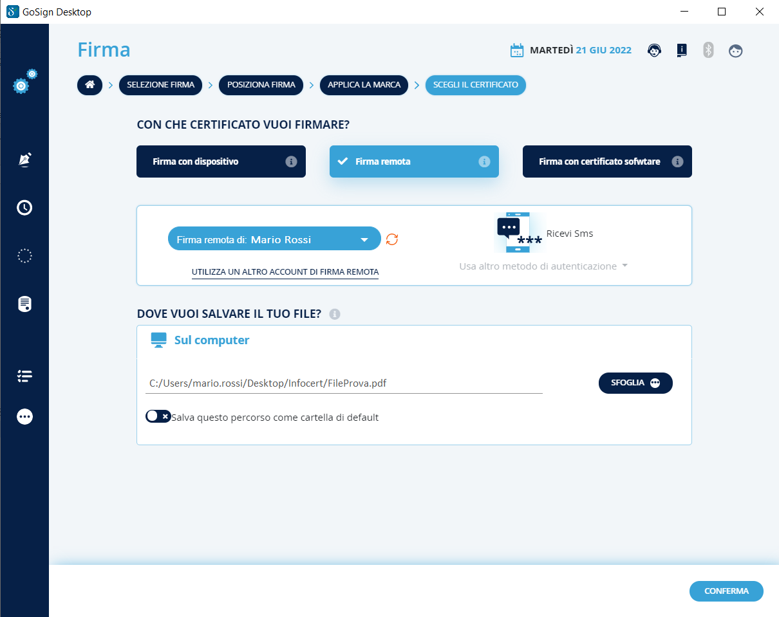Image resolution: width=779 pixels, height=617 pixels.
Task: Open the signature pen icon in sidebar
Action: pos(24,160)
